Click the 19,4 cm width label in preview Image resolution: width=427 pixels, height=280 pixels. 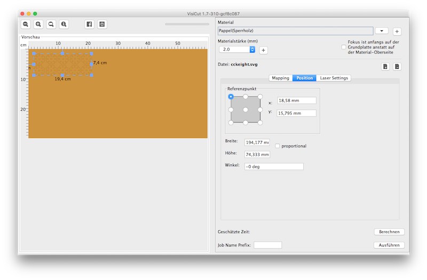point(62,79)
